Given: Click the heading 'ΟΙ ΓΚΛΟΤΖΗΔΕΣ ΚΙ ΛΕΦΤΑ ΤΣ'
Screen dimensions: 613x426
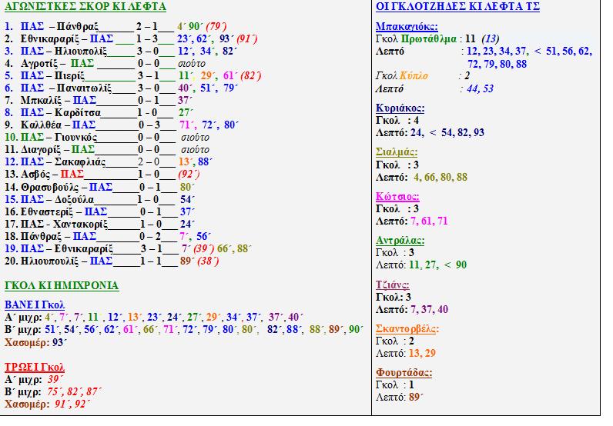Looking at the screenshot, I should tap(457, 7).
